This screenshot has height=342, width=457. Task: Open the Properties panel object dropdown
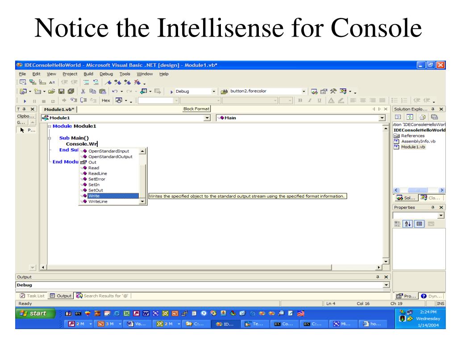point(441,216)
